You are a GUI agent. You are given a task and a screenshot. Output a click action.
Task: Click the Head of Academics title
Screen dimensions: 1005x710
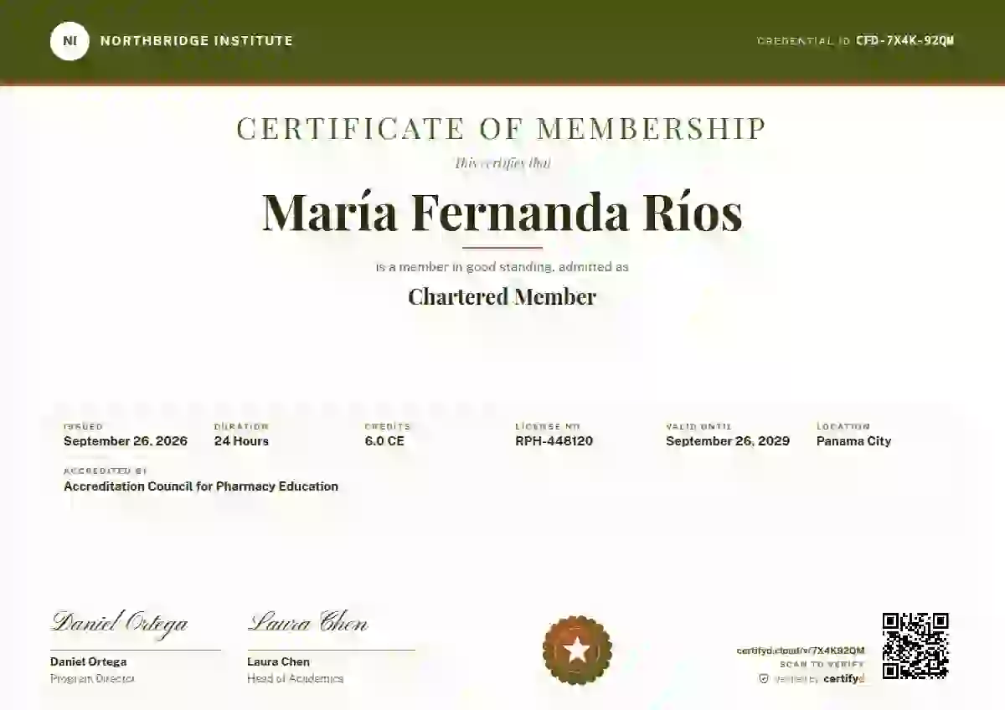[295, 679]
